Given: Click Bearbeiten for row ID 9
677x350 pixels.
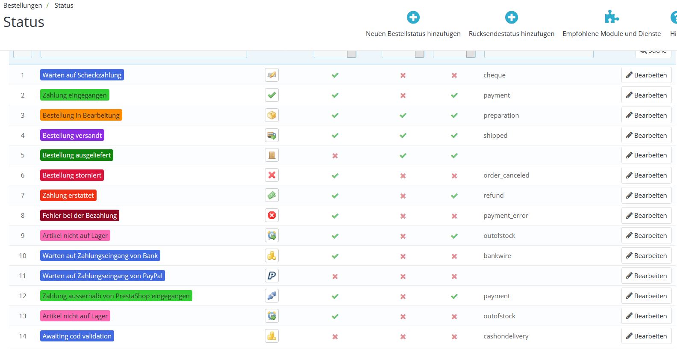Looking at the screenshot, I should (x=646, y=235).
